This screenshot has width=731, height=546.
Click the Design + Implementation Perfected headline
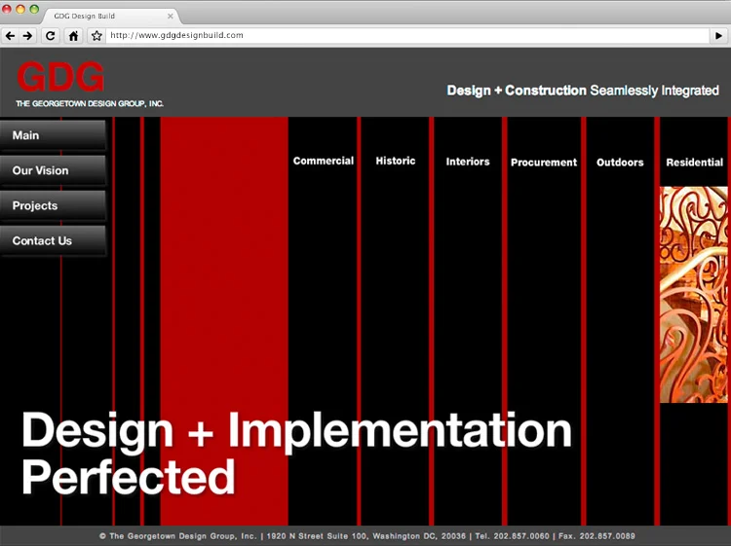[x=296, y=453]
